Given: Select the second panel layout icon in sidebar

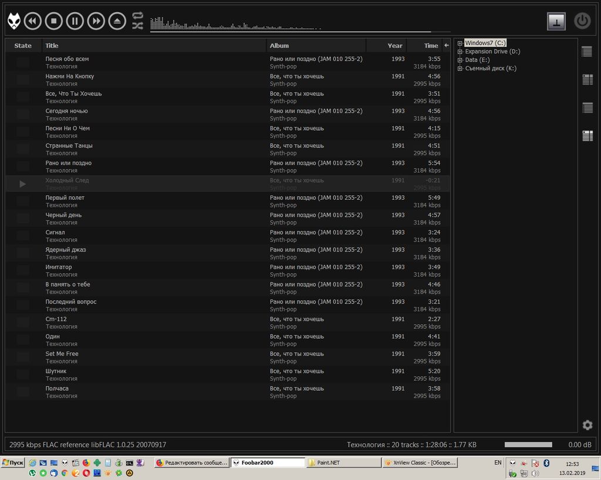Looking at the screenshot, I should coord(587,79).
